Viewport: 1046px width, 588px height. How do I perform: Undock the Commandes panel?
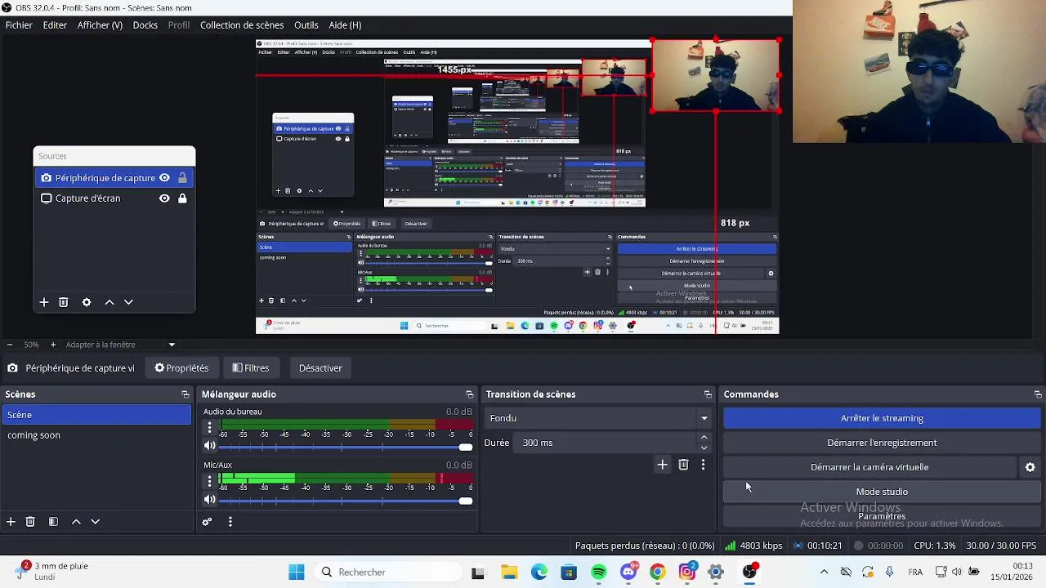[x=1038, y=394]
